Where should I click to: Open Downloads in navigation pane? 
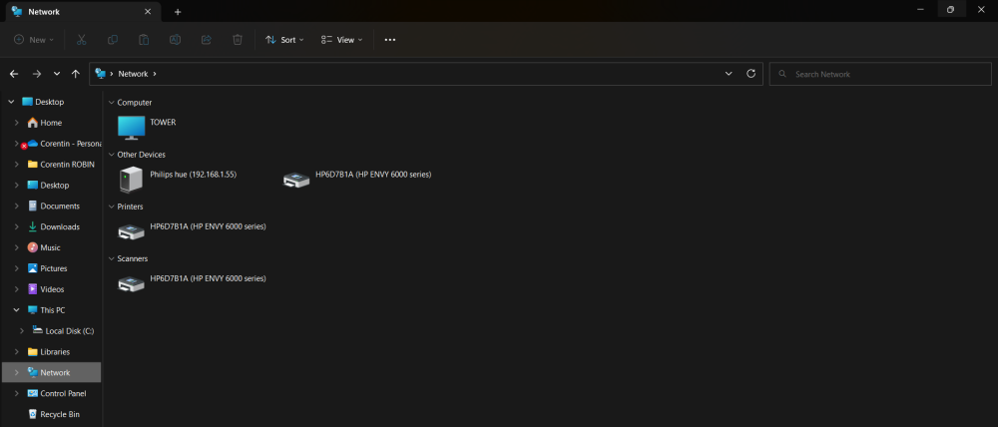[x=52, y=226]
